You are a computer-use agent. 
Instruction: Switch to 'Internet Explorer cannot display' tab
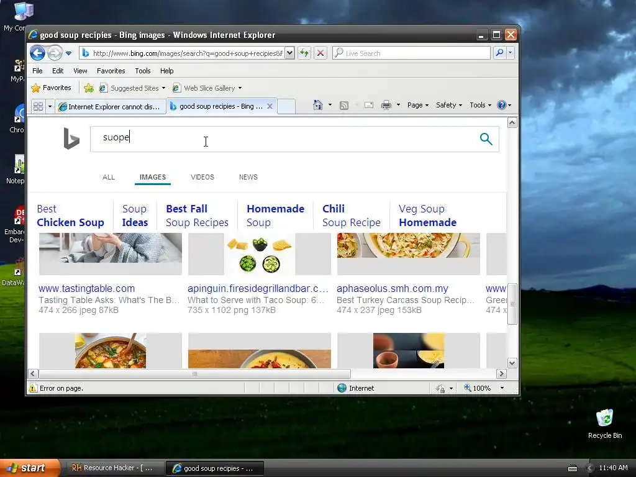(x=111, y=107)
